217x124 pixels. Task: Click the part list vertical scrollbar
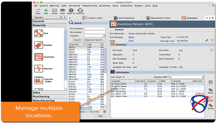pyautogui.click(x=105, y=61)
